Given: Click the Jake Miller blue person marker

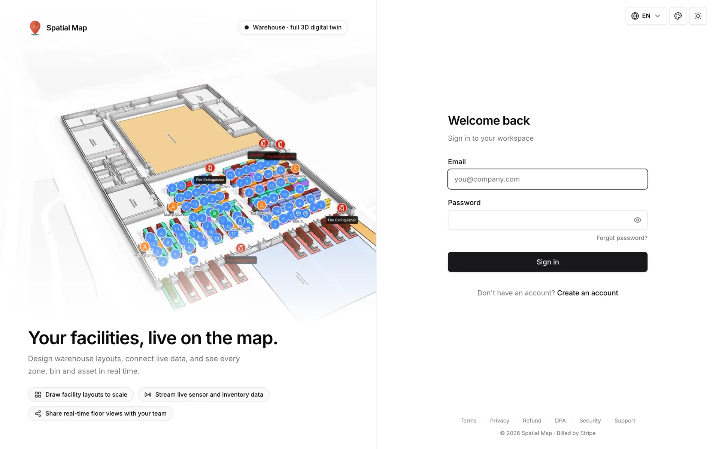Looking at the screenshot, I should (x=193, y=260).
